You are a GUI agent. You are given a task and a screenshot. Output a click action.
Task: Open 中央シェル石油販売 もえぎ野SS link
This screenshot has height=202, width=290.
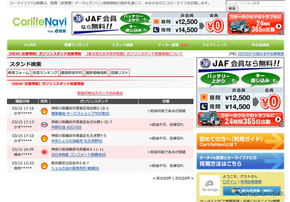coord(77,141)
